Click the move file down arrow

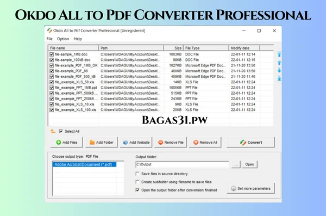tap(279, 70)
